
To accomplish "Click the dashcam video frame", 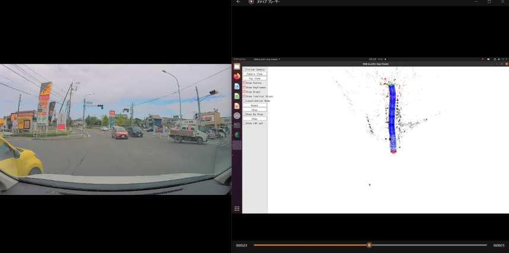I will point(116,129).
